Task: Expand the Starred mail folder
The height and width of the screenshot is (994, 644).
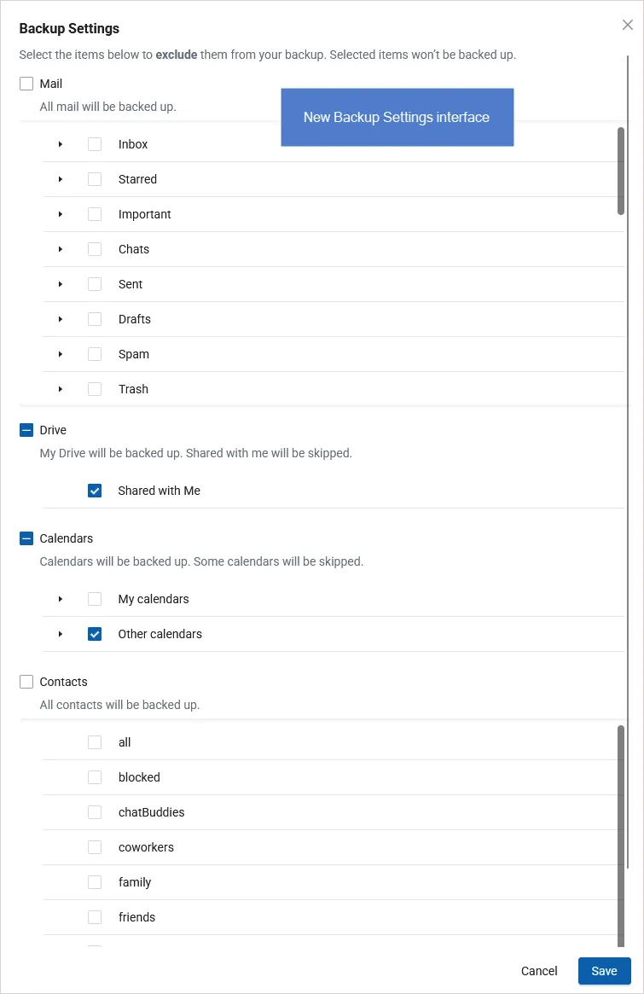Action: pyautogui.click(x=61, y=179)
